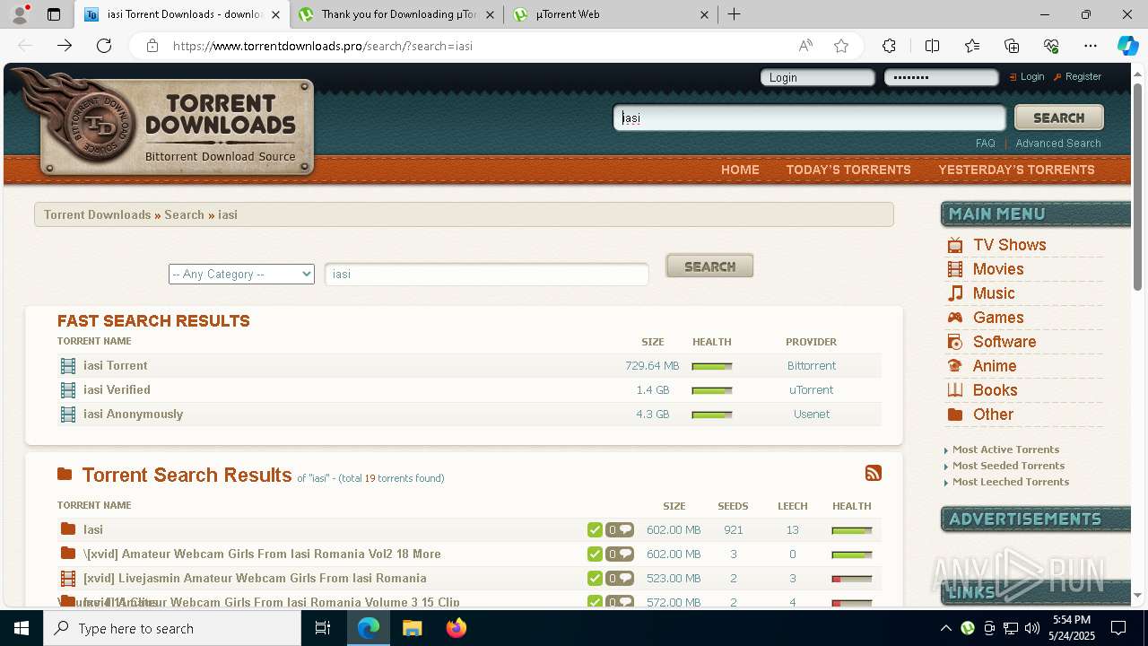1148x646 pixels.
Task: Open the HOME menu item
Action: click(740, 170)
